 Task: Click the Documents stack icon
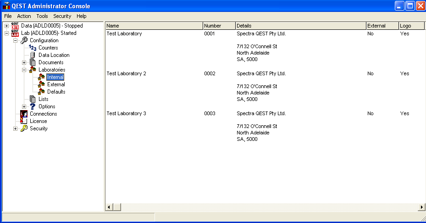(x=33, y=62)
